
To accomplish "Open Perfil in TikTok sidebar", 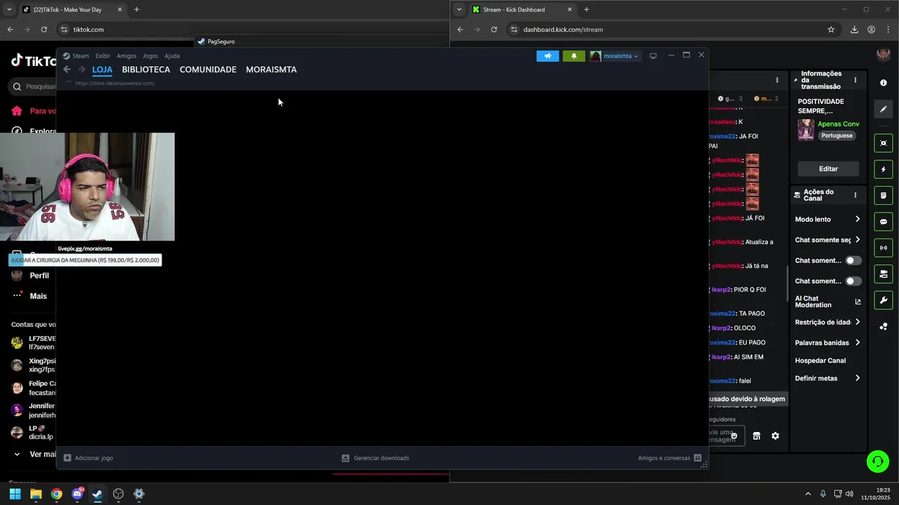I will [x=31, y=276].
